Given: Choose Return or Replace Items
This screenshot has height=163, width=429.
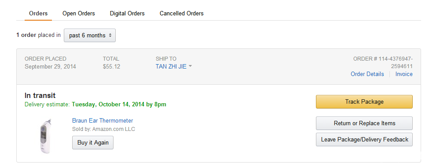Looking at the screenshot, I should tap(364, 123).
